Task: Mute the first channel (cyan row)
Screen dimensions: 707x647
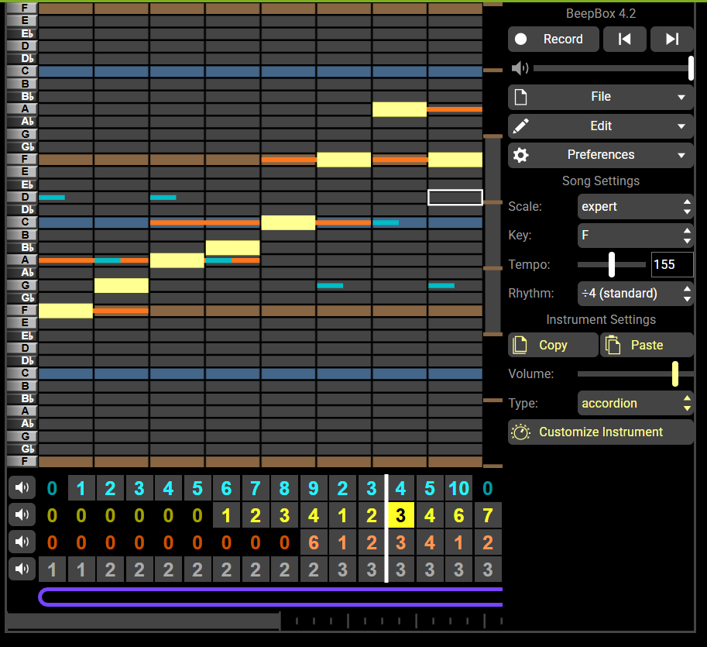Action: [21, 488]
